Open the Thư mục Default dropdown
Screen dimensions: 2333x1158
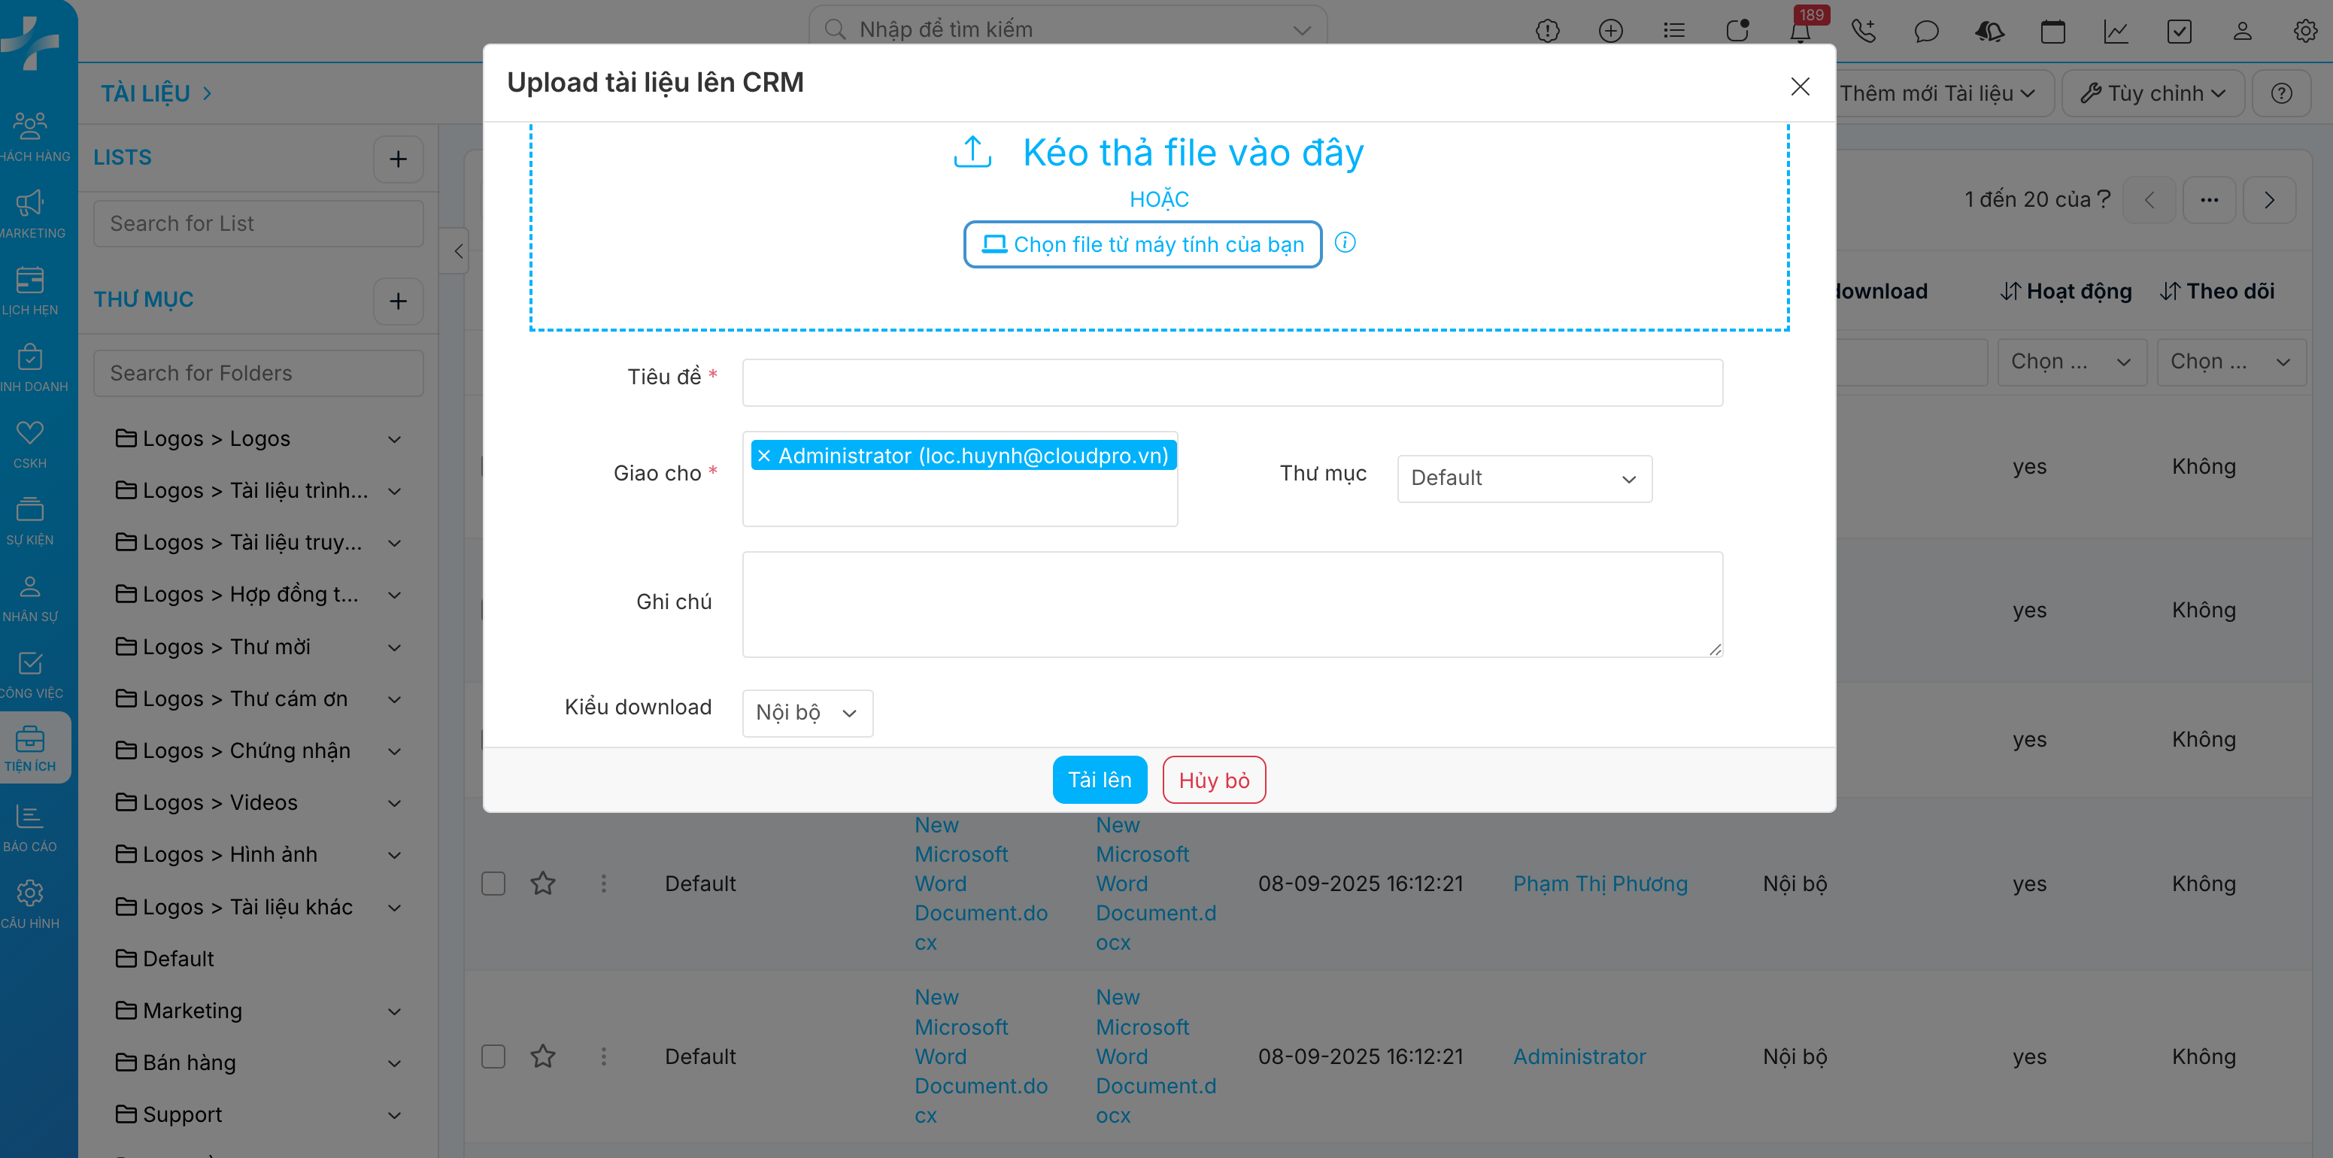pyautogui.click(x=1523, y=478)
